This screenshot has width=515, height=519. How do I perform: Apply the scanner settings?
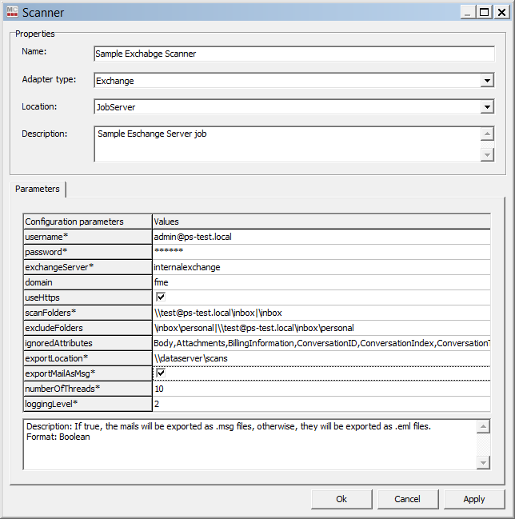coord(473,499)
